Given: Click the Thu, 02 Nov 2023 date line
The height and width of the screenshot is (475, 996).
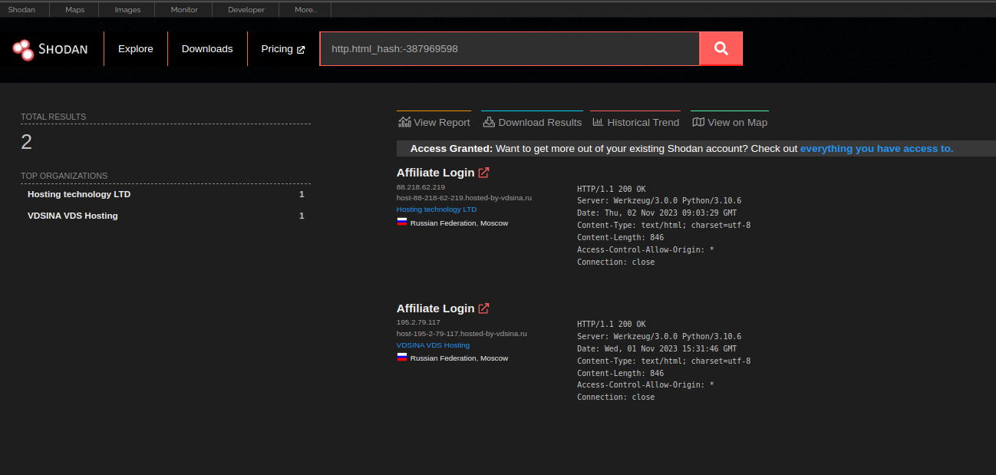Looking at the screenshot, I should tap(657, 213).
